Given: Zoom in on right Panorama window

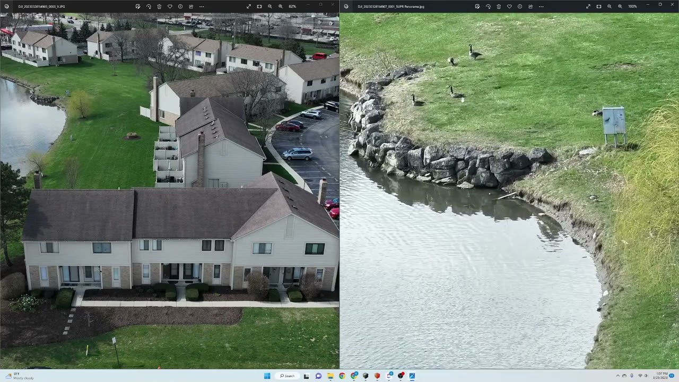Looking at the screenshot, I should 620,6.
